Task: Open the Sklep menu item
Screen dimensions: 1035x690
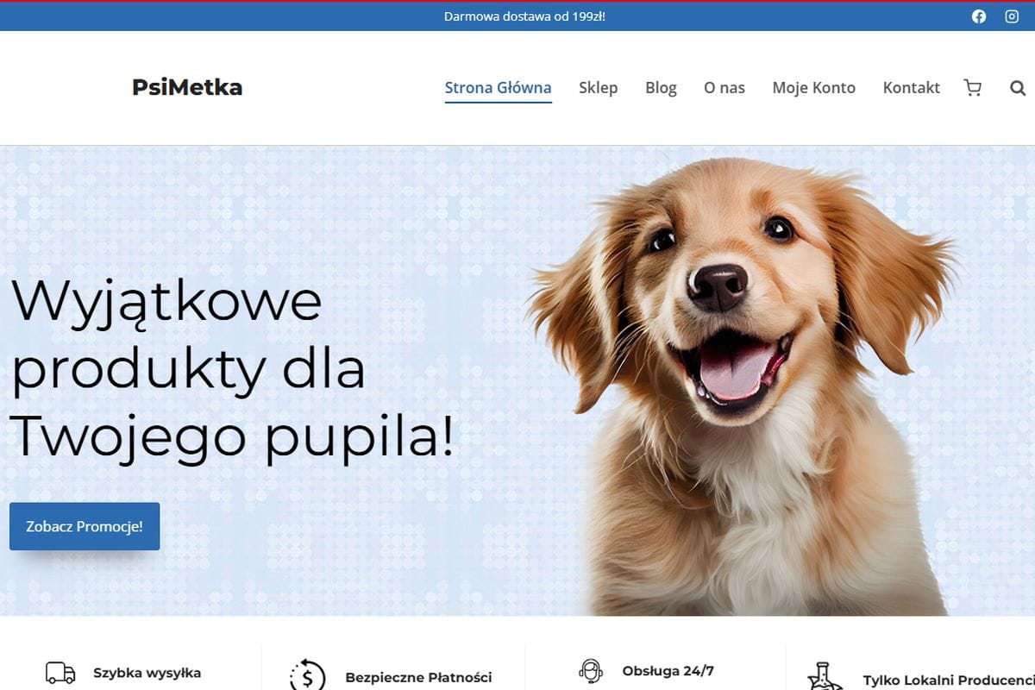Action: tap(599, 88)
